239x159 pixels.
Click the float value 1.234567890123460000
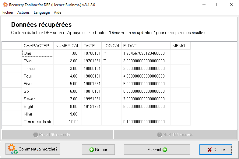tap(146, 53)
